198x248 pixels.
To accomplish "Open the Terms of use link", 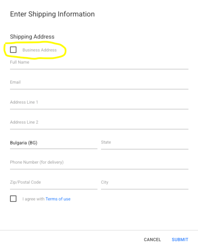I will (58, 199).
